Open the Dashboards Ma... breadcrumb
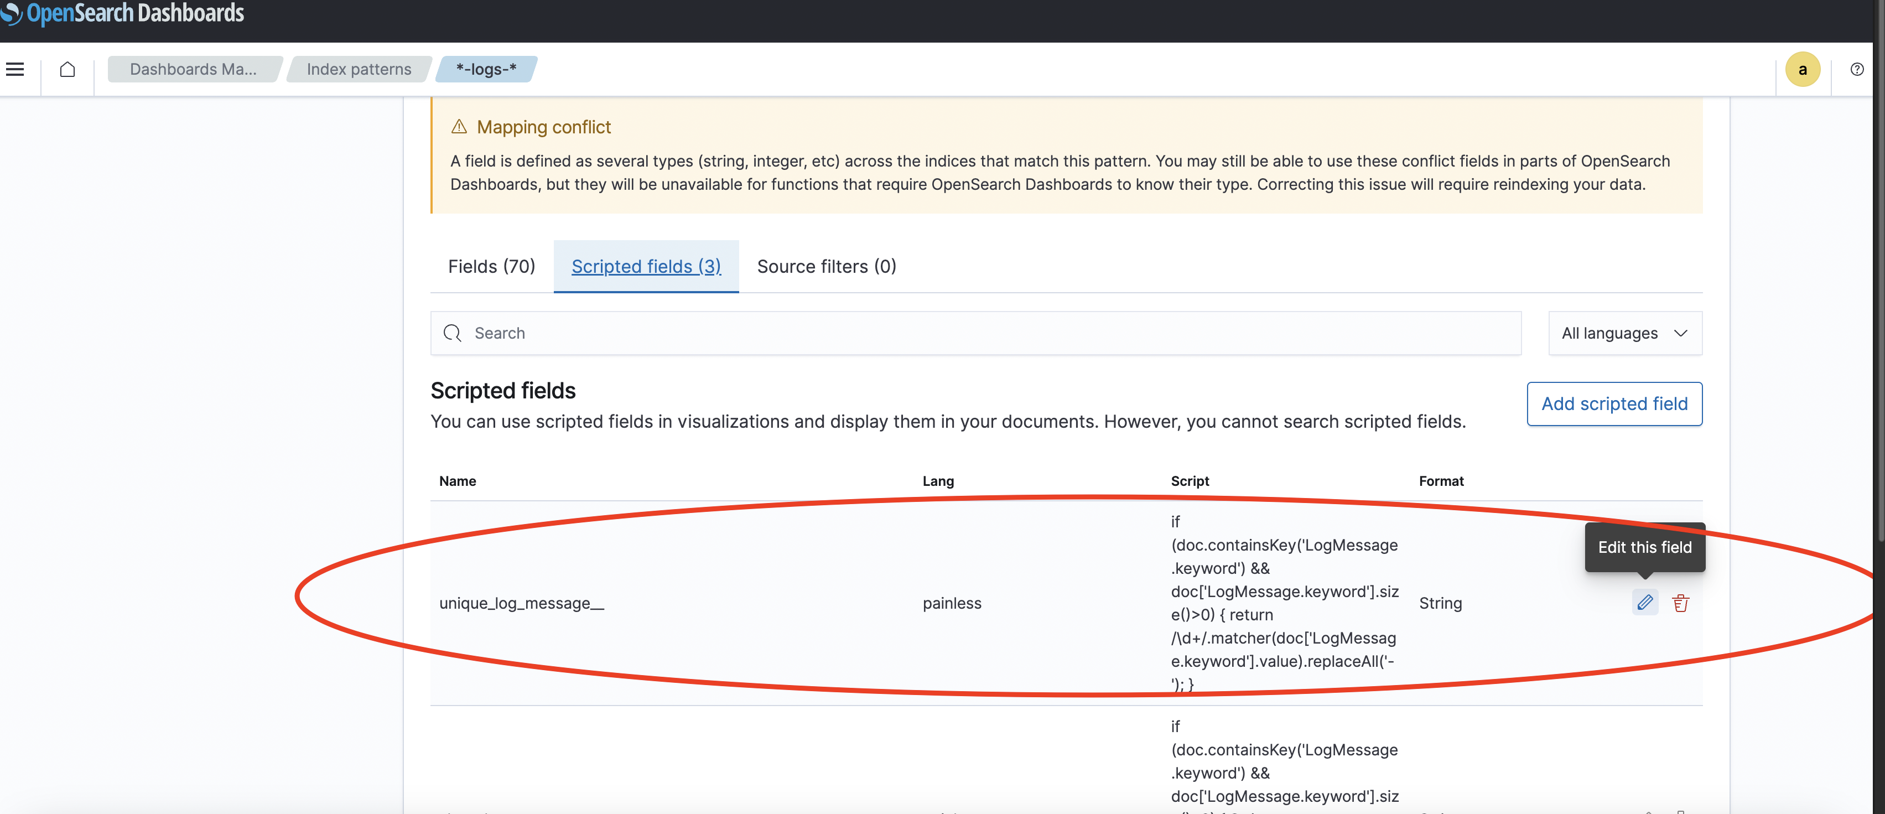Image resolution: width=1885 pixels, height=814 pixels. click(193, 69)
